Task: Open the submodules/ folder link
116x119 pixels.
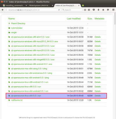Action: [x=17, y=28]
